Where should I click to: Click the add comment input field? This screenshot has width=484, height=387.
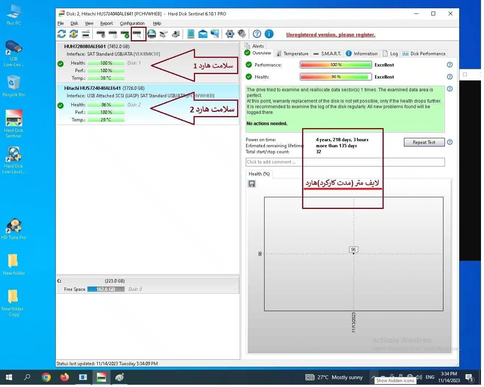pos(345,162)
